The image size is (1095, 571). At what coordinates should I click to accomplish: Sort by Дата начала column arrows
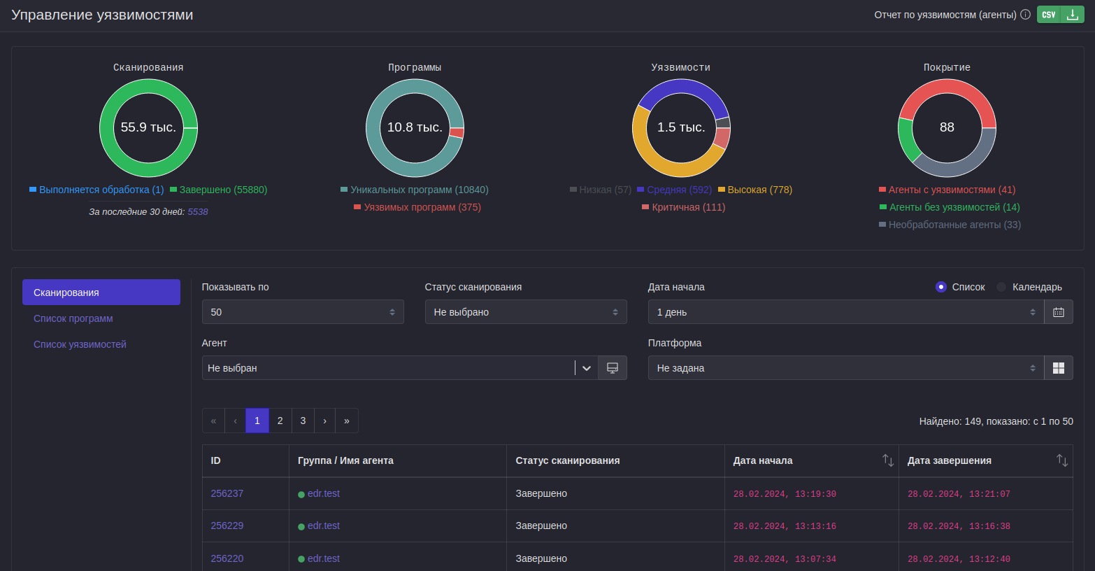coord(887,460)
